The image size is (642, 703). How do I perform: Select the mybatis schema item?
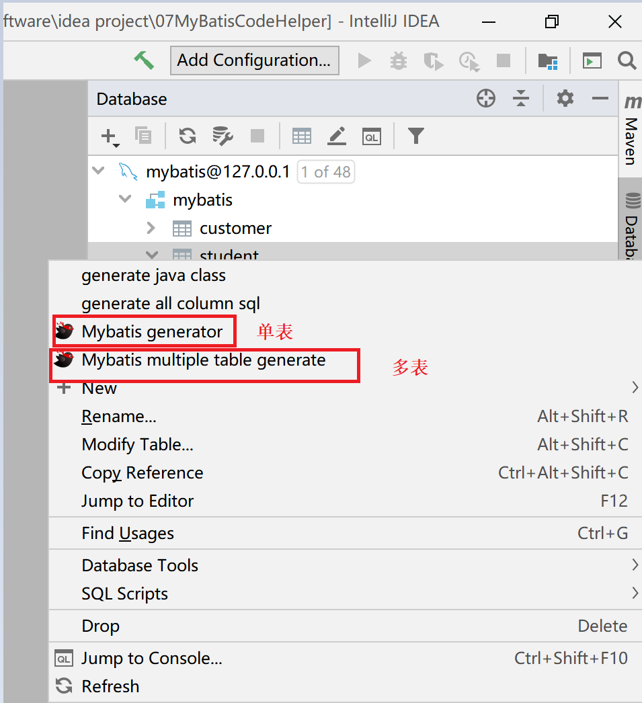click(x=202, y=200)
